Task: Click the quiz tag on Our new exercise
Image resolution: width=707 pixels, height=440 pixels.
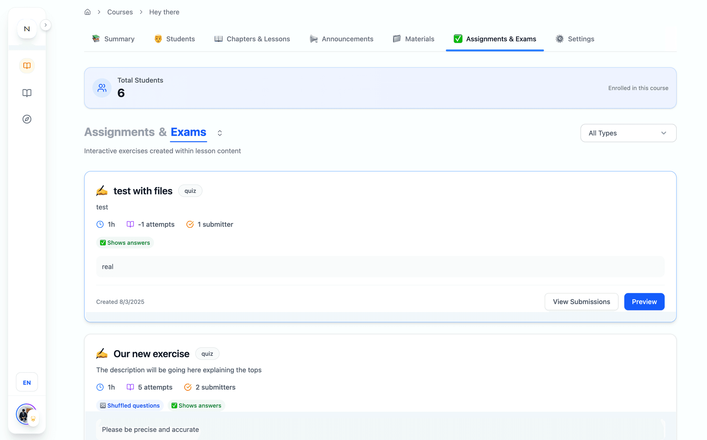Action: pos(207,354)
